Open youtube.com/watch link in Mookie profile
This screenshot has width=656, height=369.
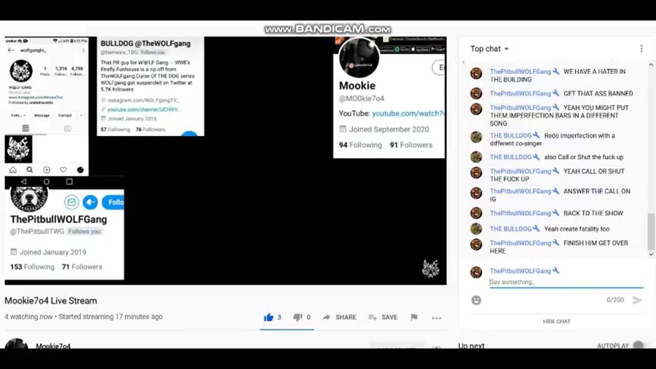pos(408,113)
